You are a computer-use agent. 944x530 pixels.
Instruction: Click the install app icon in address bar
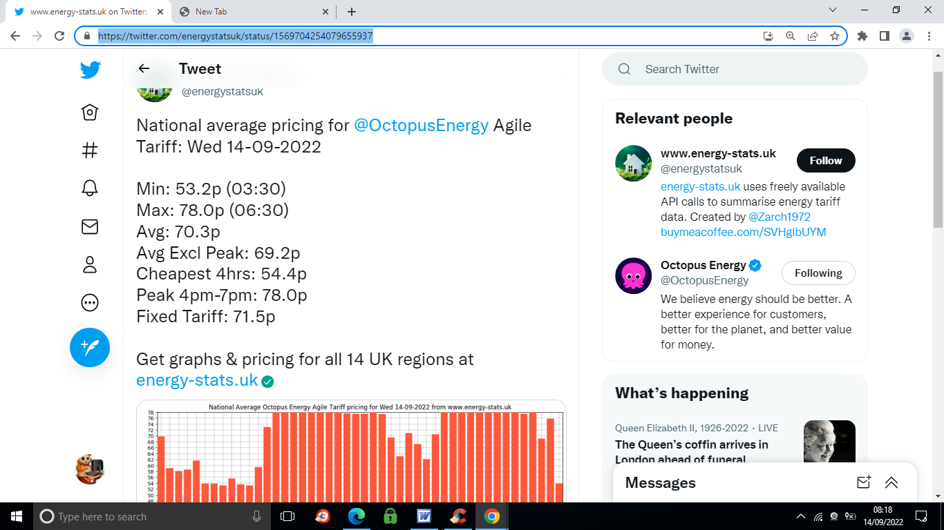pos(768,36)
